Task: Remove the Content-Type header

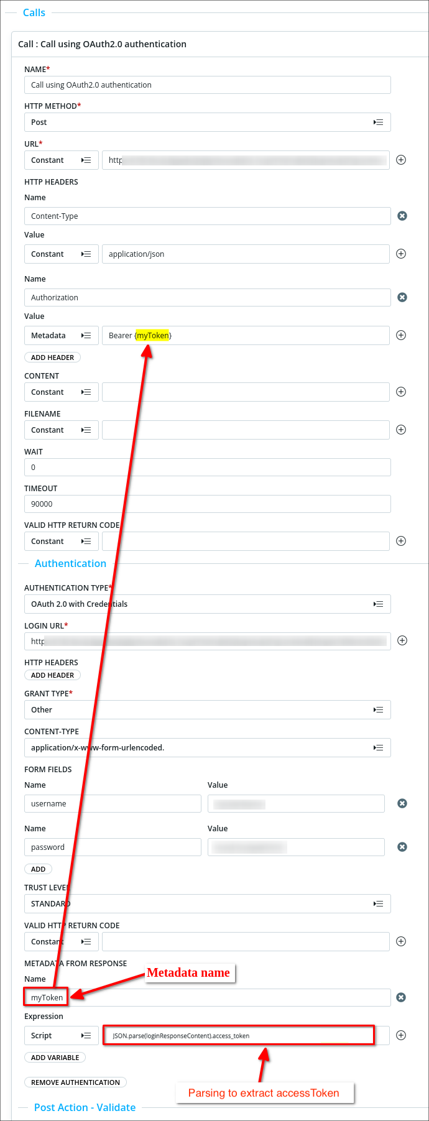Action: pos(402,216)
